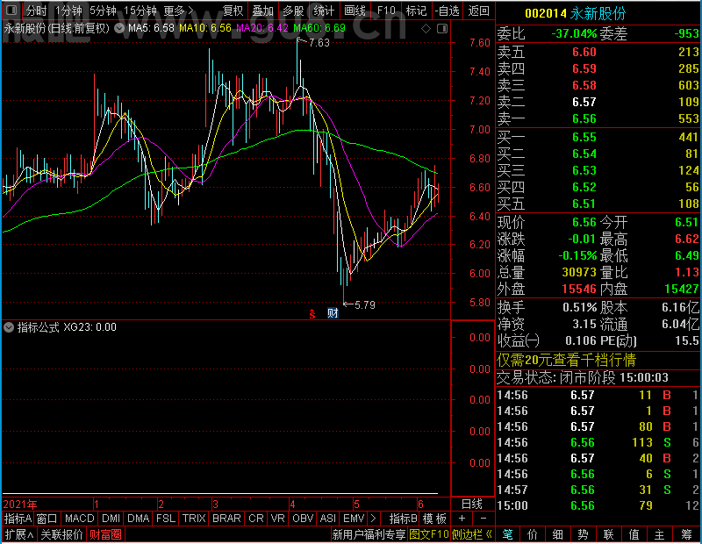Select the 1分钟 period tab
The width and height of the screenshot is (702, 544).
pos(69,11)
